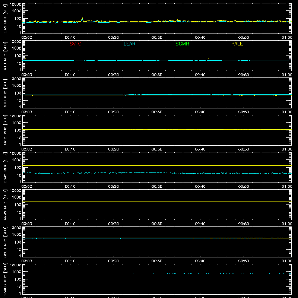Click the 100 y-axis value on the 245 MHz plot

click(18, 19)
